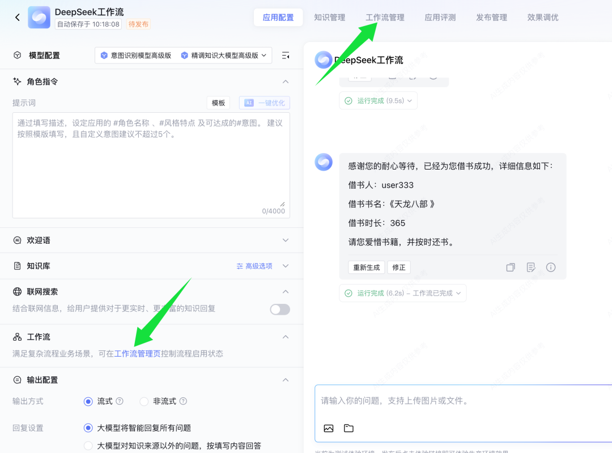612x453 pixels.
Task: Toggle the 联网搜索 switch on
Action: tap(280, 310)
